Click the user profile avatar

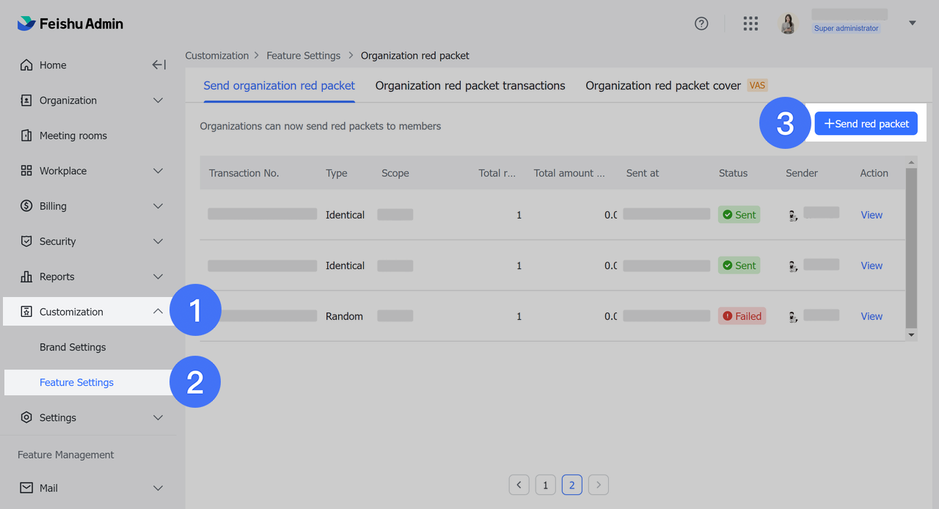point(789,23)
